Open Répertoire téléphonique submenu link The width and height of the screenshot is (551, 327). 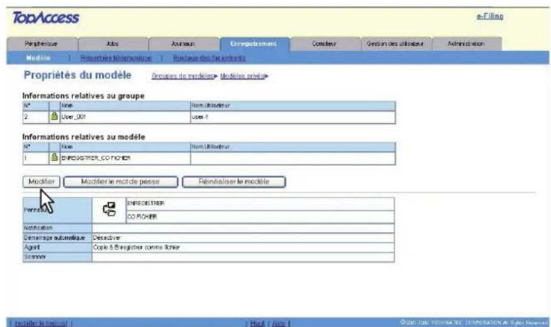116,58
